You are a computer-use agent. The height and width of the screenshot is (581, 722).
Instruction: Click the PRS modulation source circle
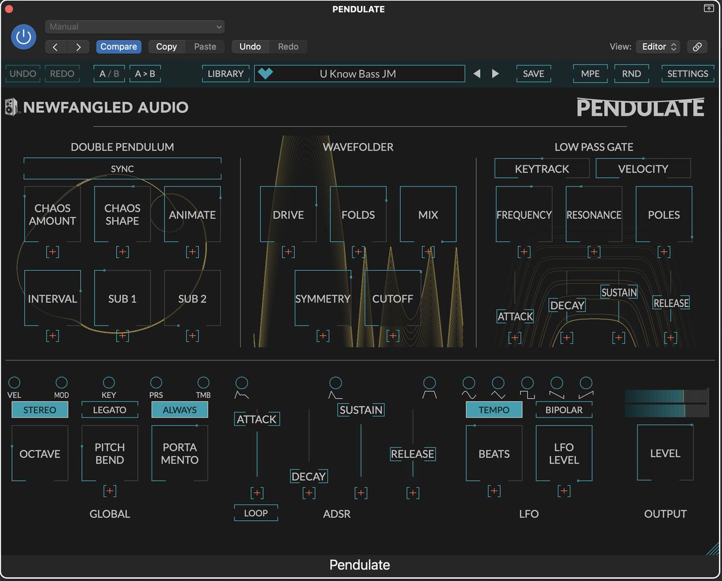[x=156, y=383]
